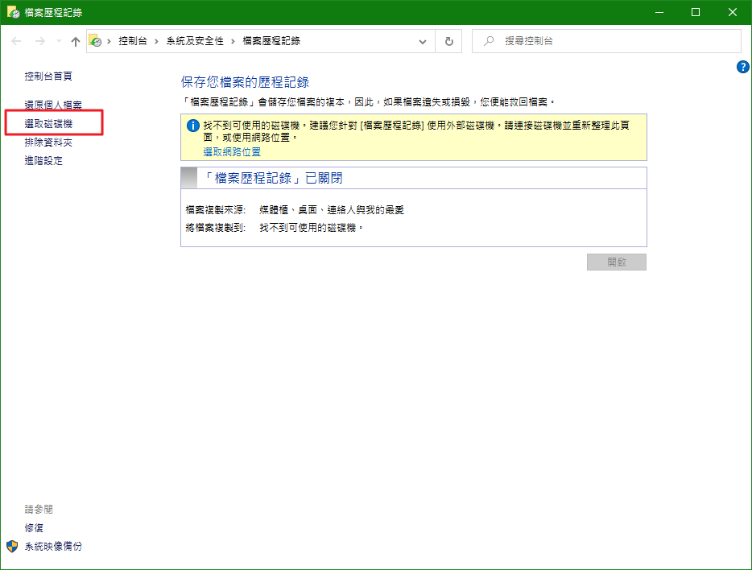The width and height of the screenshot is (752, 570).
Task: Minimize the 檔案歷程記錄 window
Action: [659, 12]
